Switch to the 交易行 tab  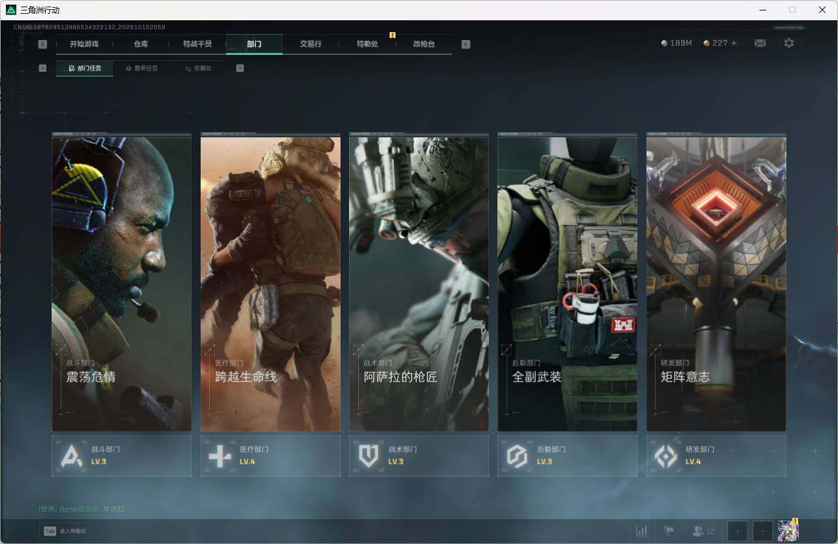click(310, 44)
